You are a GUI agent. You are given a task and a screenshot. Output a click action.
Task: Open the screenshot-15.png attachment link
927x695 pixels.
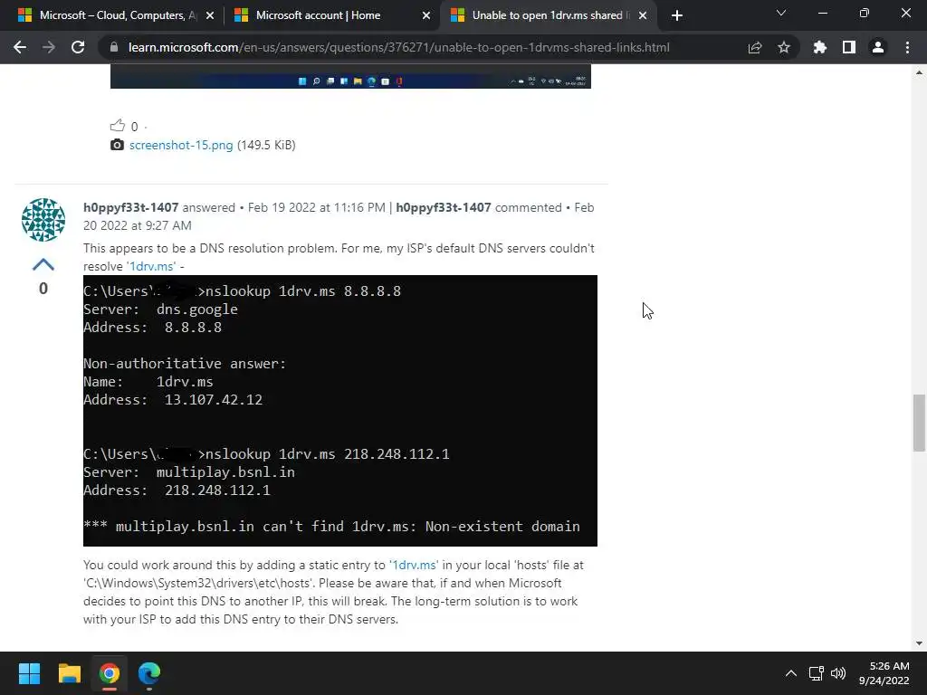point(181,145)
